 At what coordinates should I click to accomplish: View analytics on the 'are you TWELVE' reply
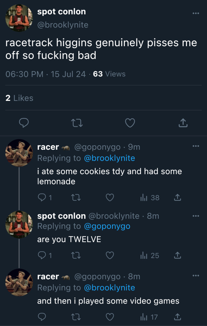point(150,255)
